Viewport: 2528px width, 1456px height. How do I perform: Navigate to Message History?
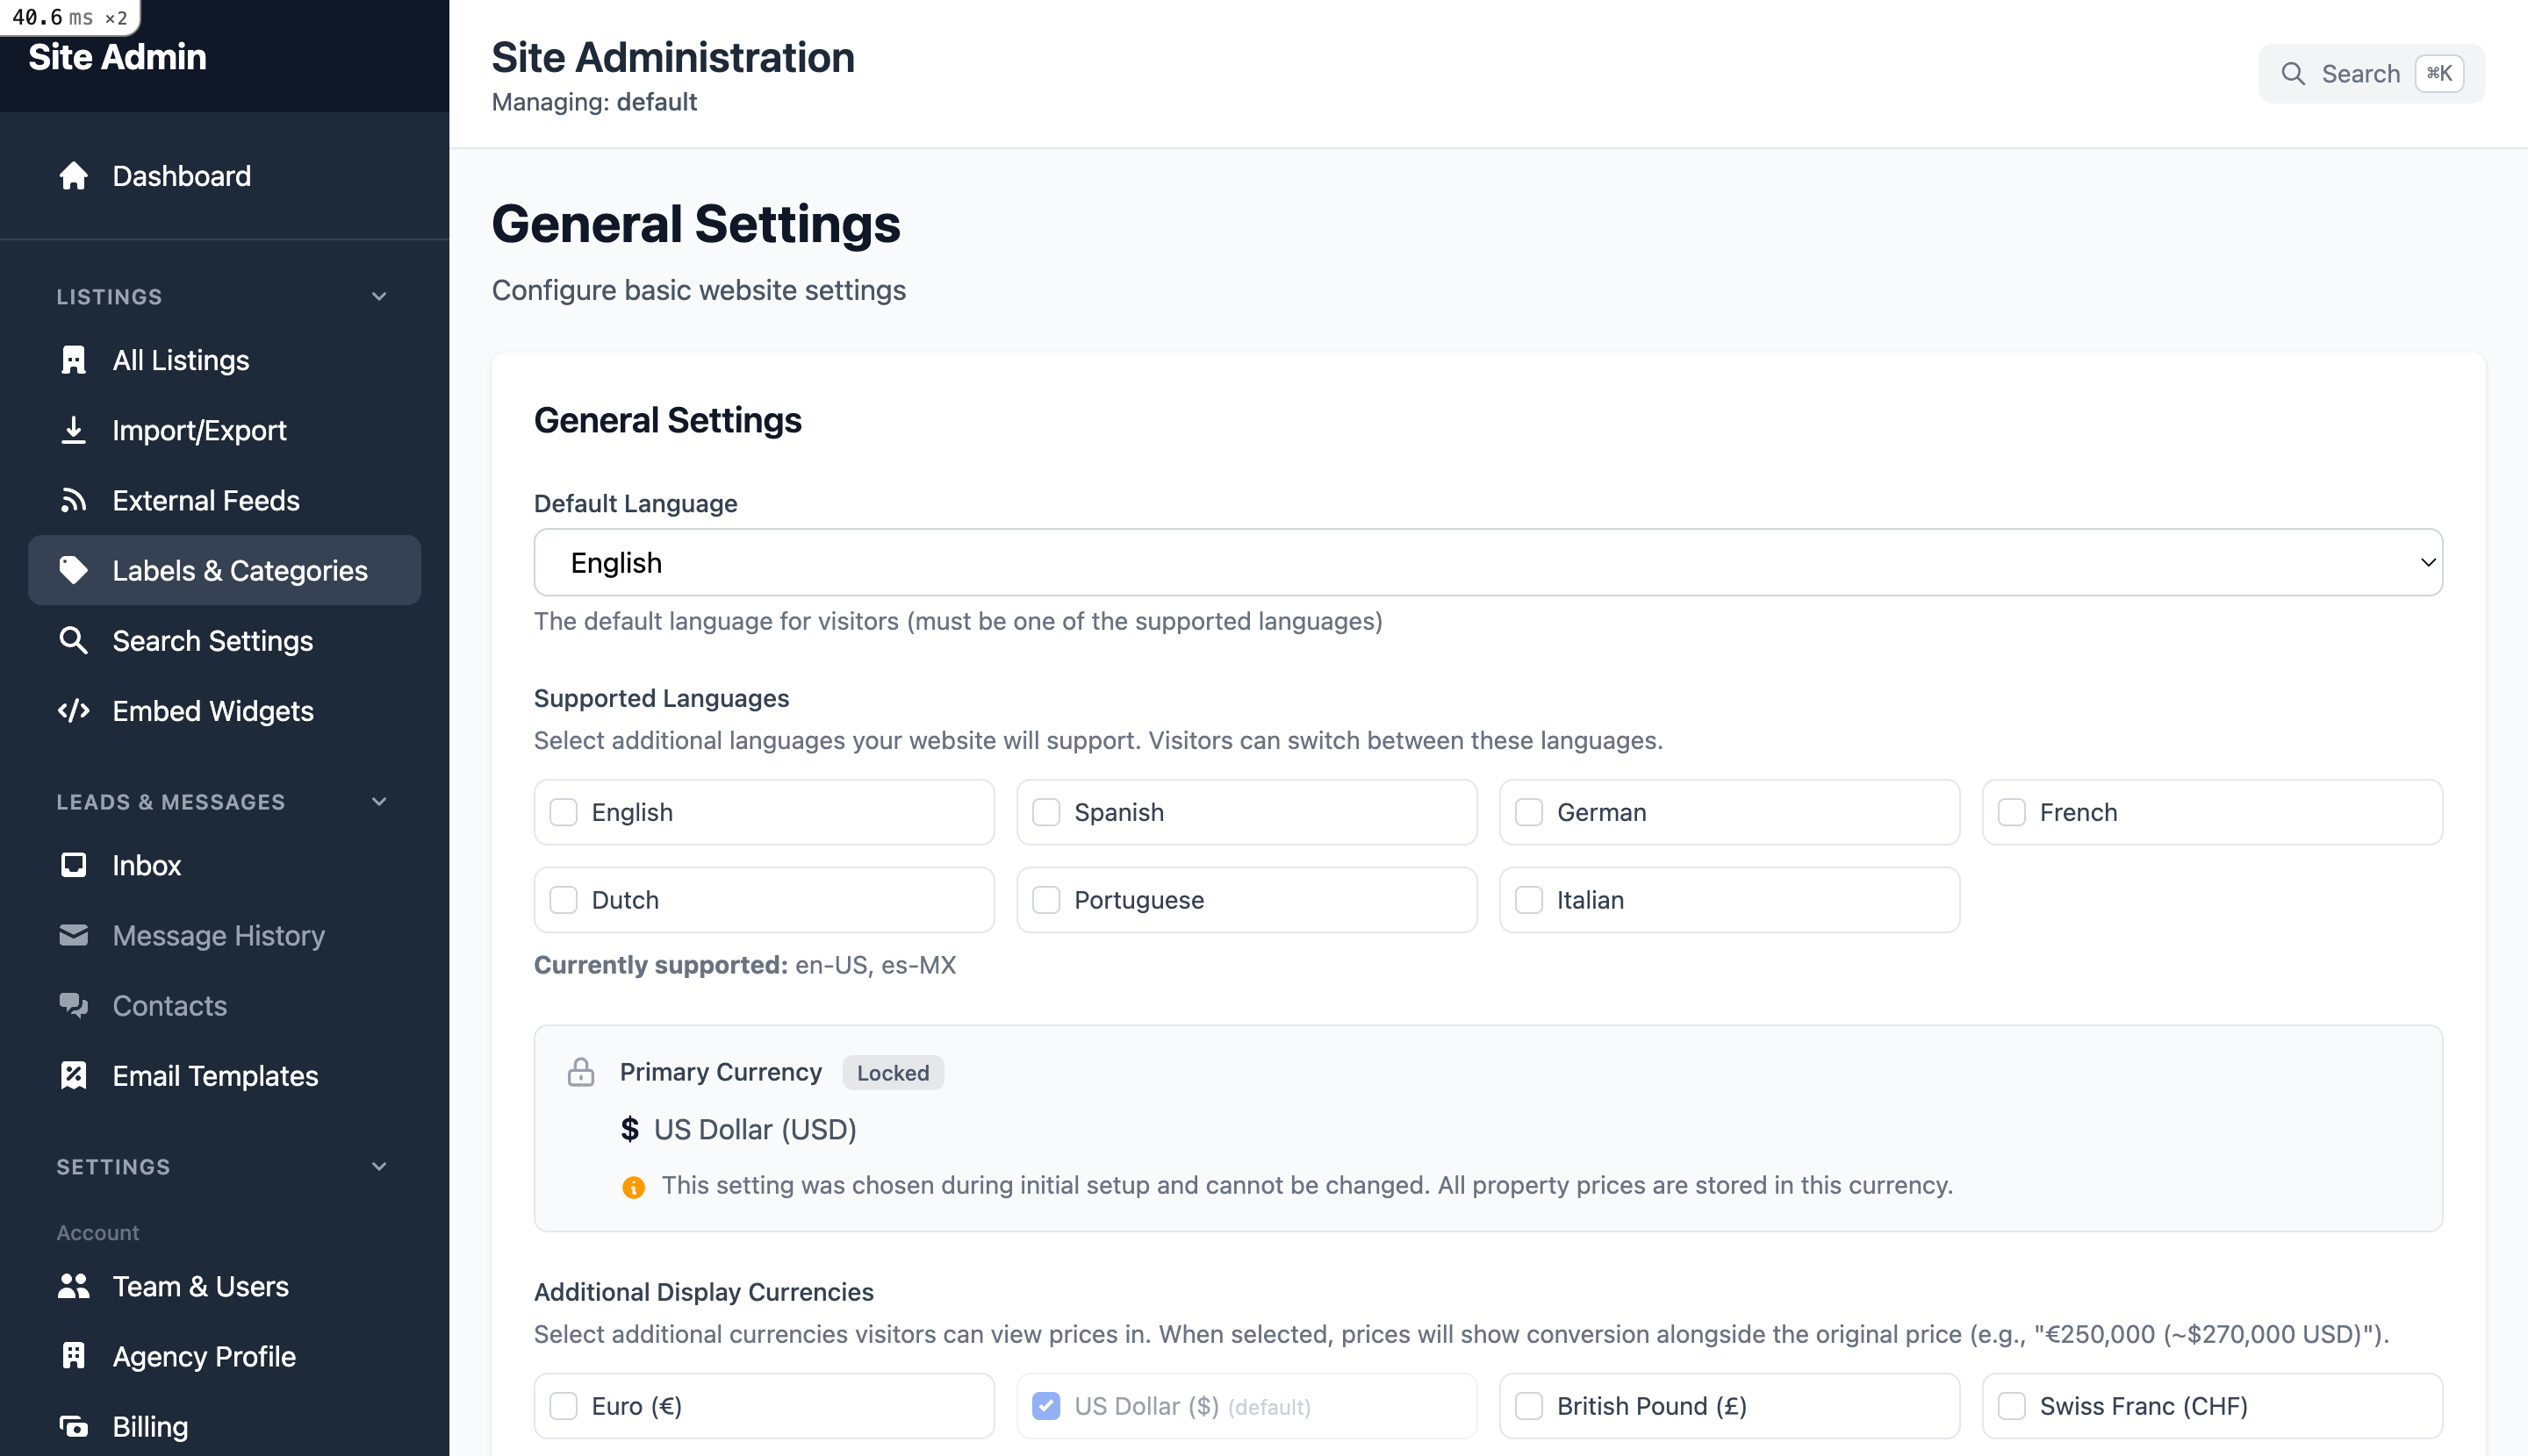coord(219,935)
